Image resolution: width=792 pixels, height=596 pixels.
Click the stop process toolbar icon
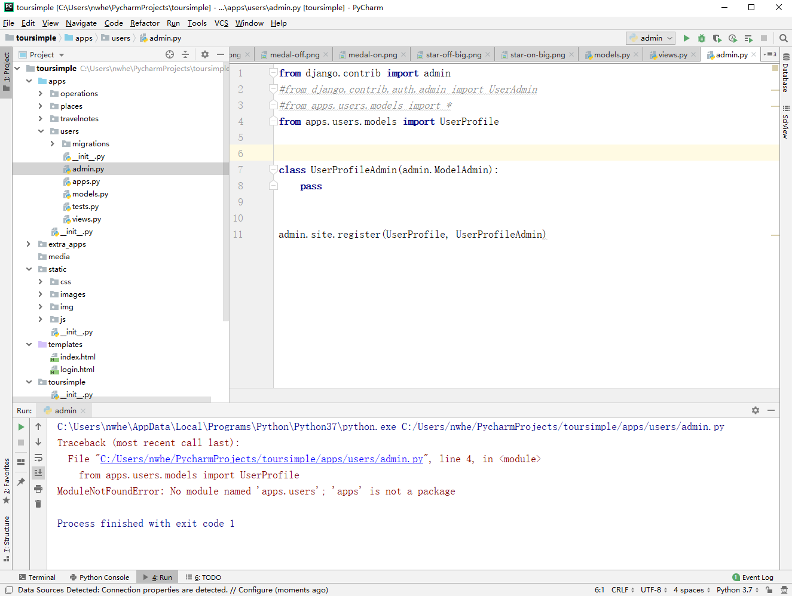pyautogui.click(x=764, y=38)
